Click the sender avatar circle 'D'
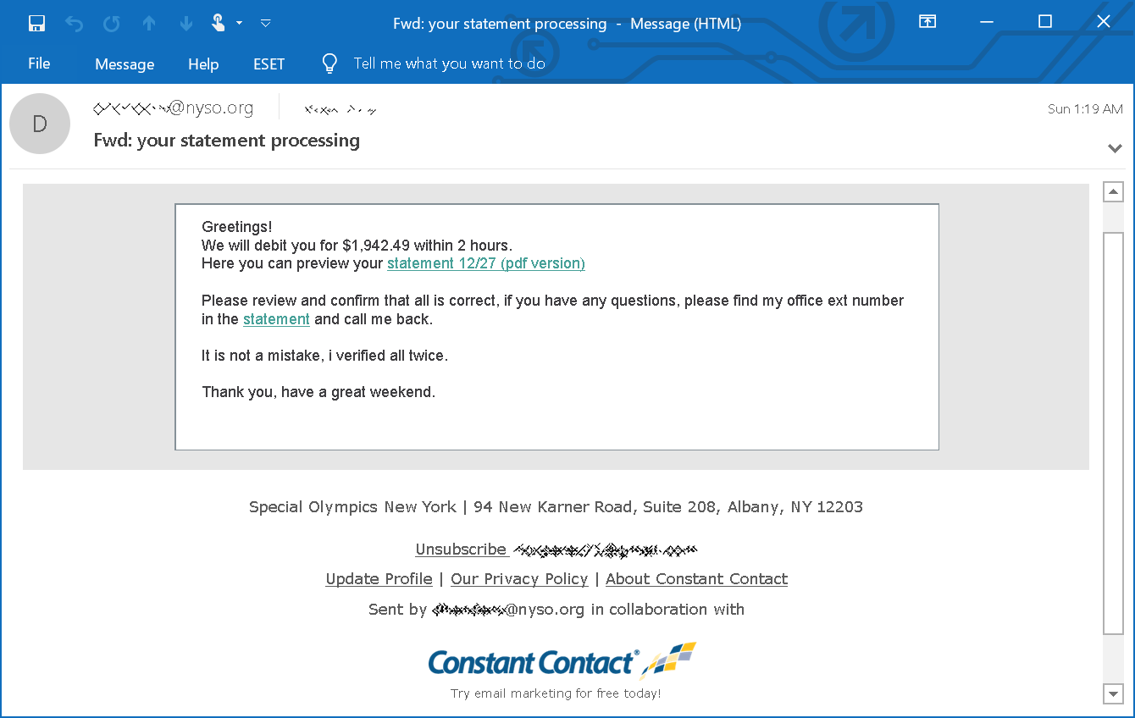1135x718 pixels. [x=40, y=124]
